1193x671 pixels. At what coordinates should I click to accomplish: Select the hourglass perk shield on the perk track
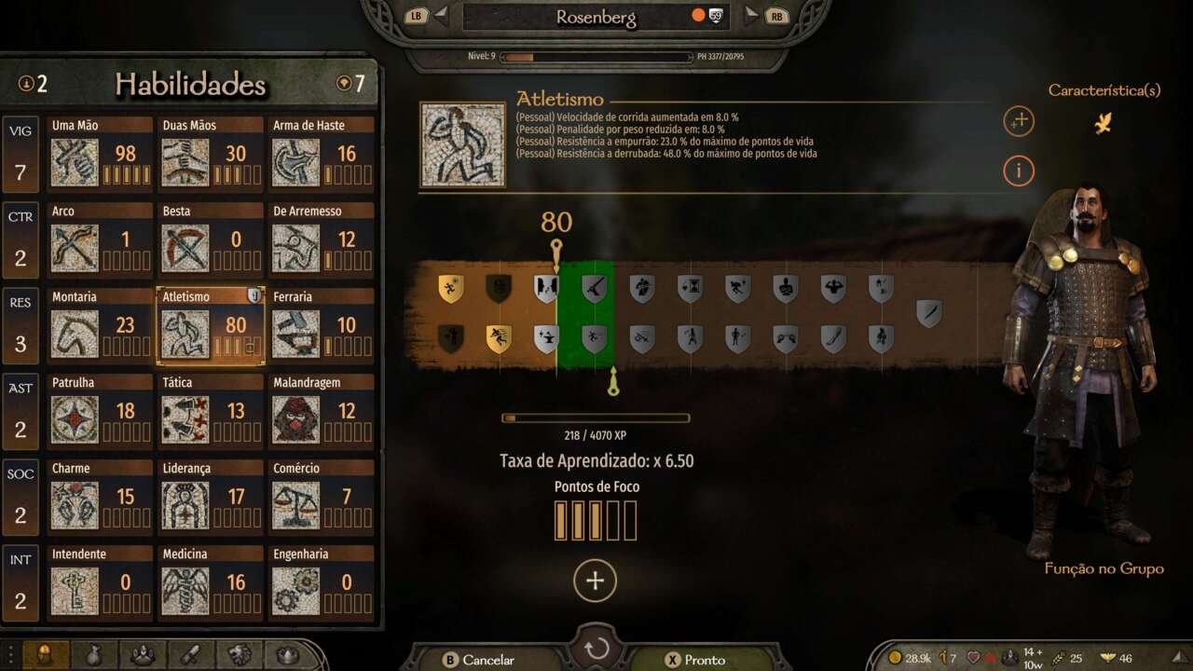tap(690, 288)
